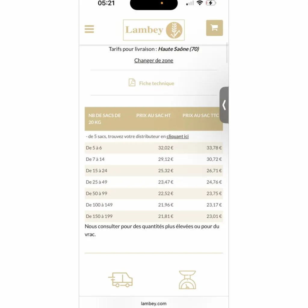Click the NB DE SACS DE 20 KG header
The image size is (308, 308).
104,119
